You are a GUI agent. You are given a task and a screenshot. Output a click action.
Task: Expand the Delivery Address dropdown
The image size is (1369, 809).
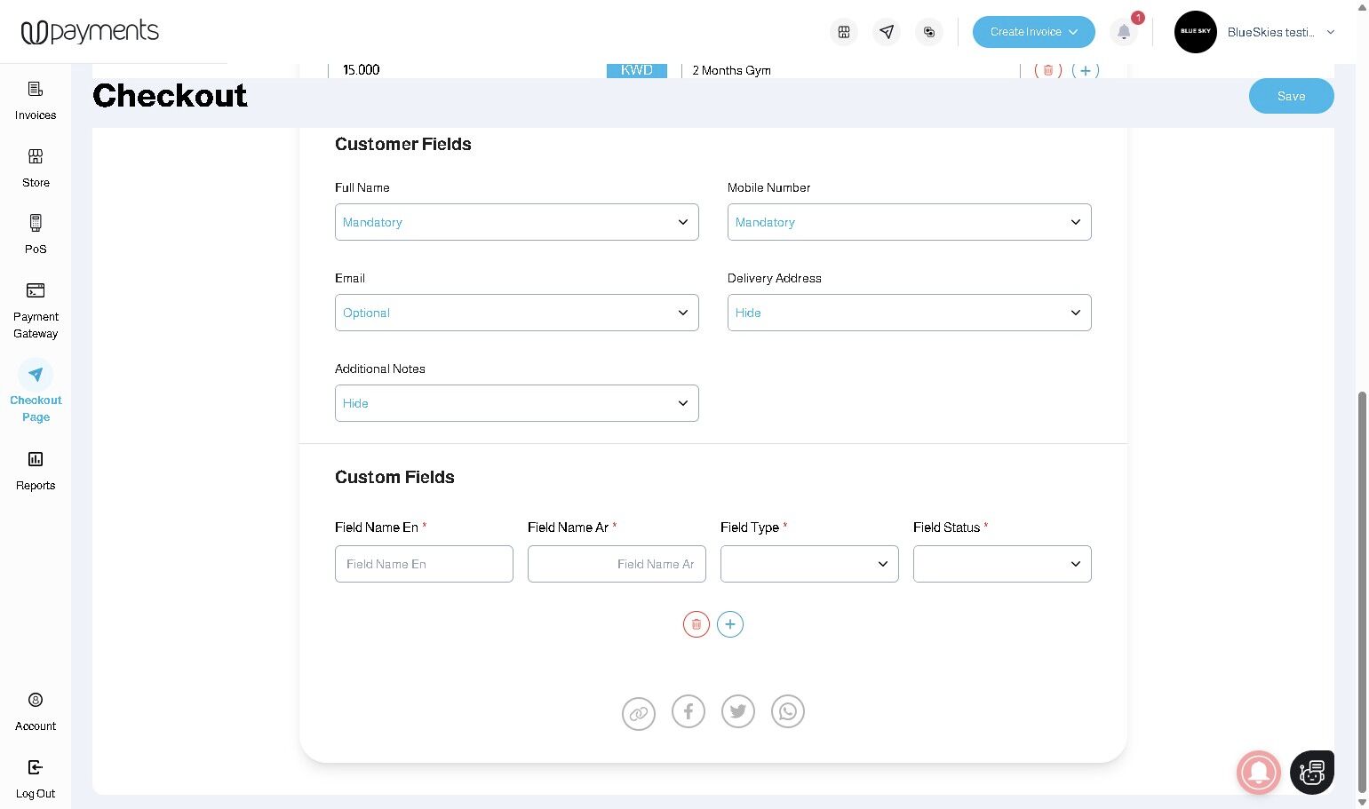(910, 313)
